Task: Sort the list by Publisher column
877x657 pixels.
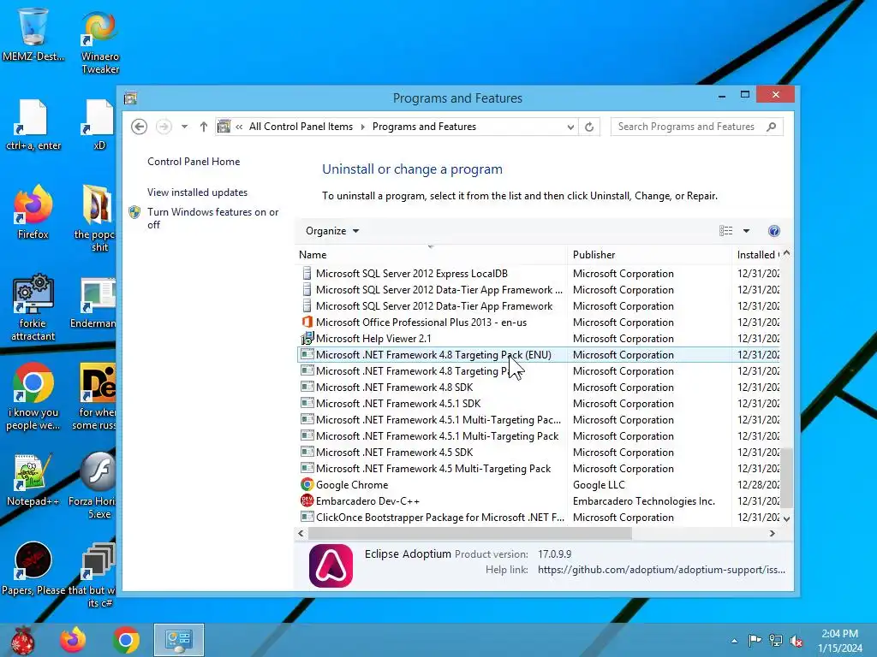Action: pyautogui.click(x=649, y=255)
